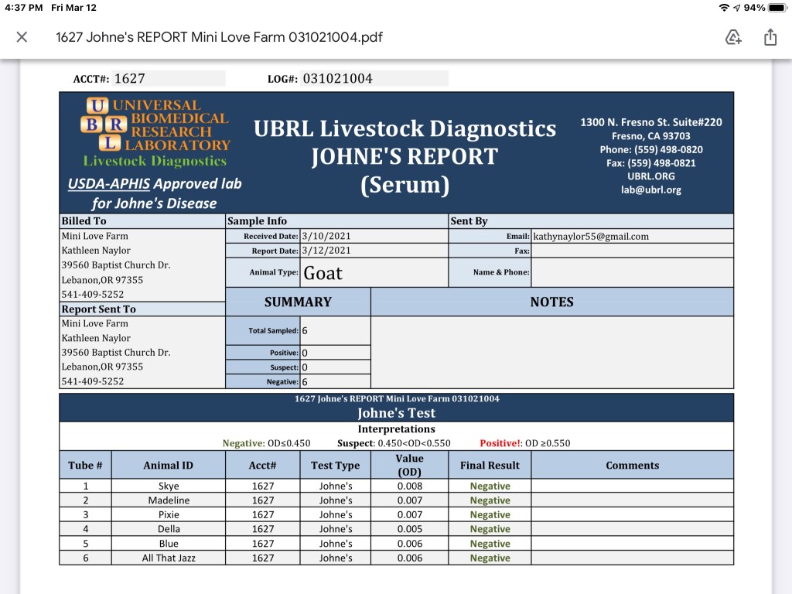Select the Skye animal row name
The height and width of the screenshot is (594, 792).
coord(168,486)
